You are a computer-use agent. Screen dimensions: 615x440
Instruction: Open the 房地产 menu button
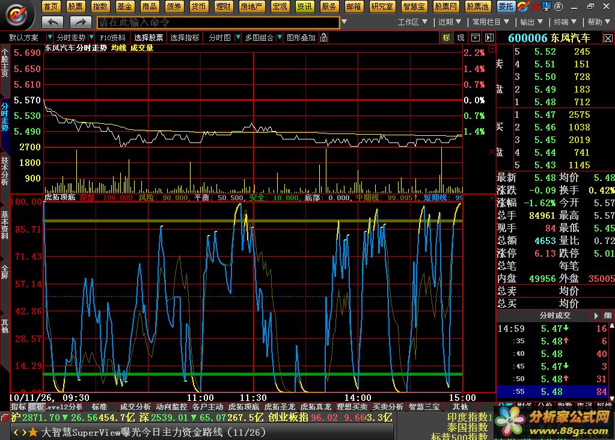(x=251, y=6)
